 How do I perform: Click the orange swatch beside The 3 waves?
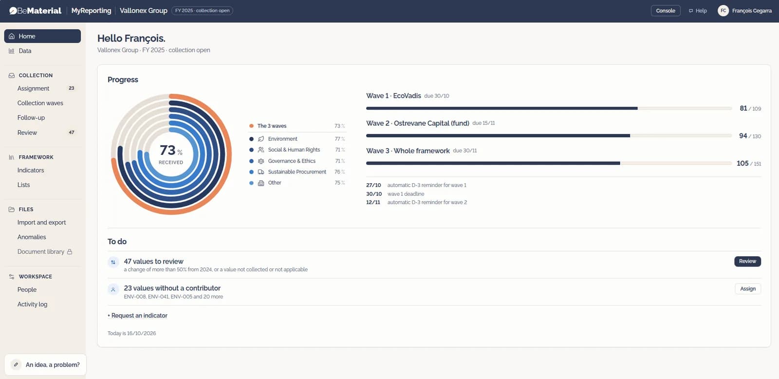pos(251,126)
